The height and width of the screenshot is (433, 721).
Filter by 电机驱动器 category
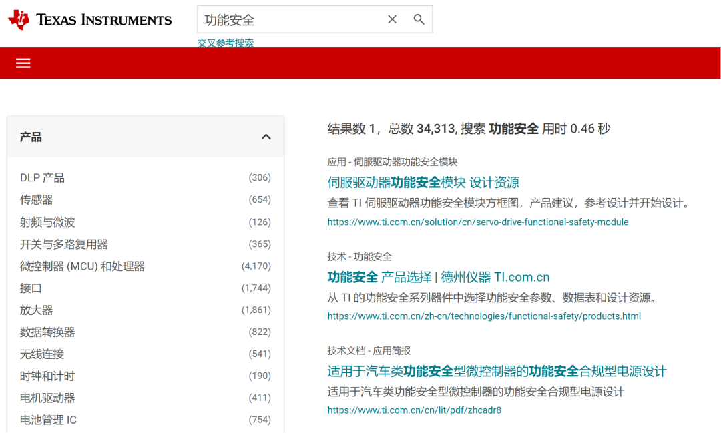click(47, 398)
